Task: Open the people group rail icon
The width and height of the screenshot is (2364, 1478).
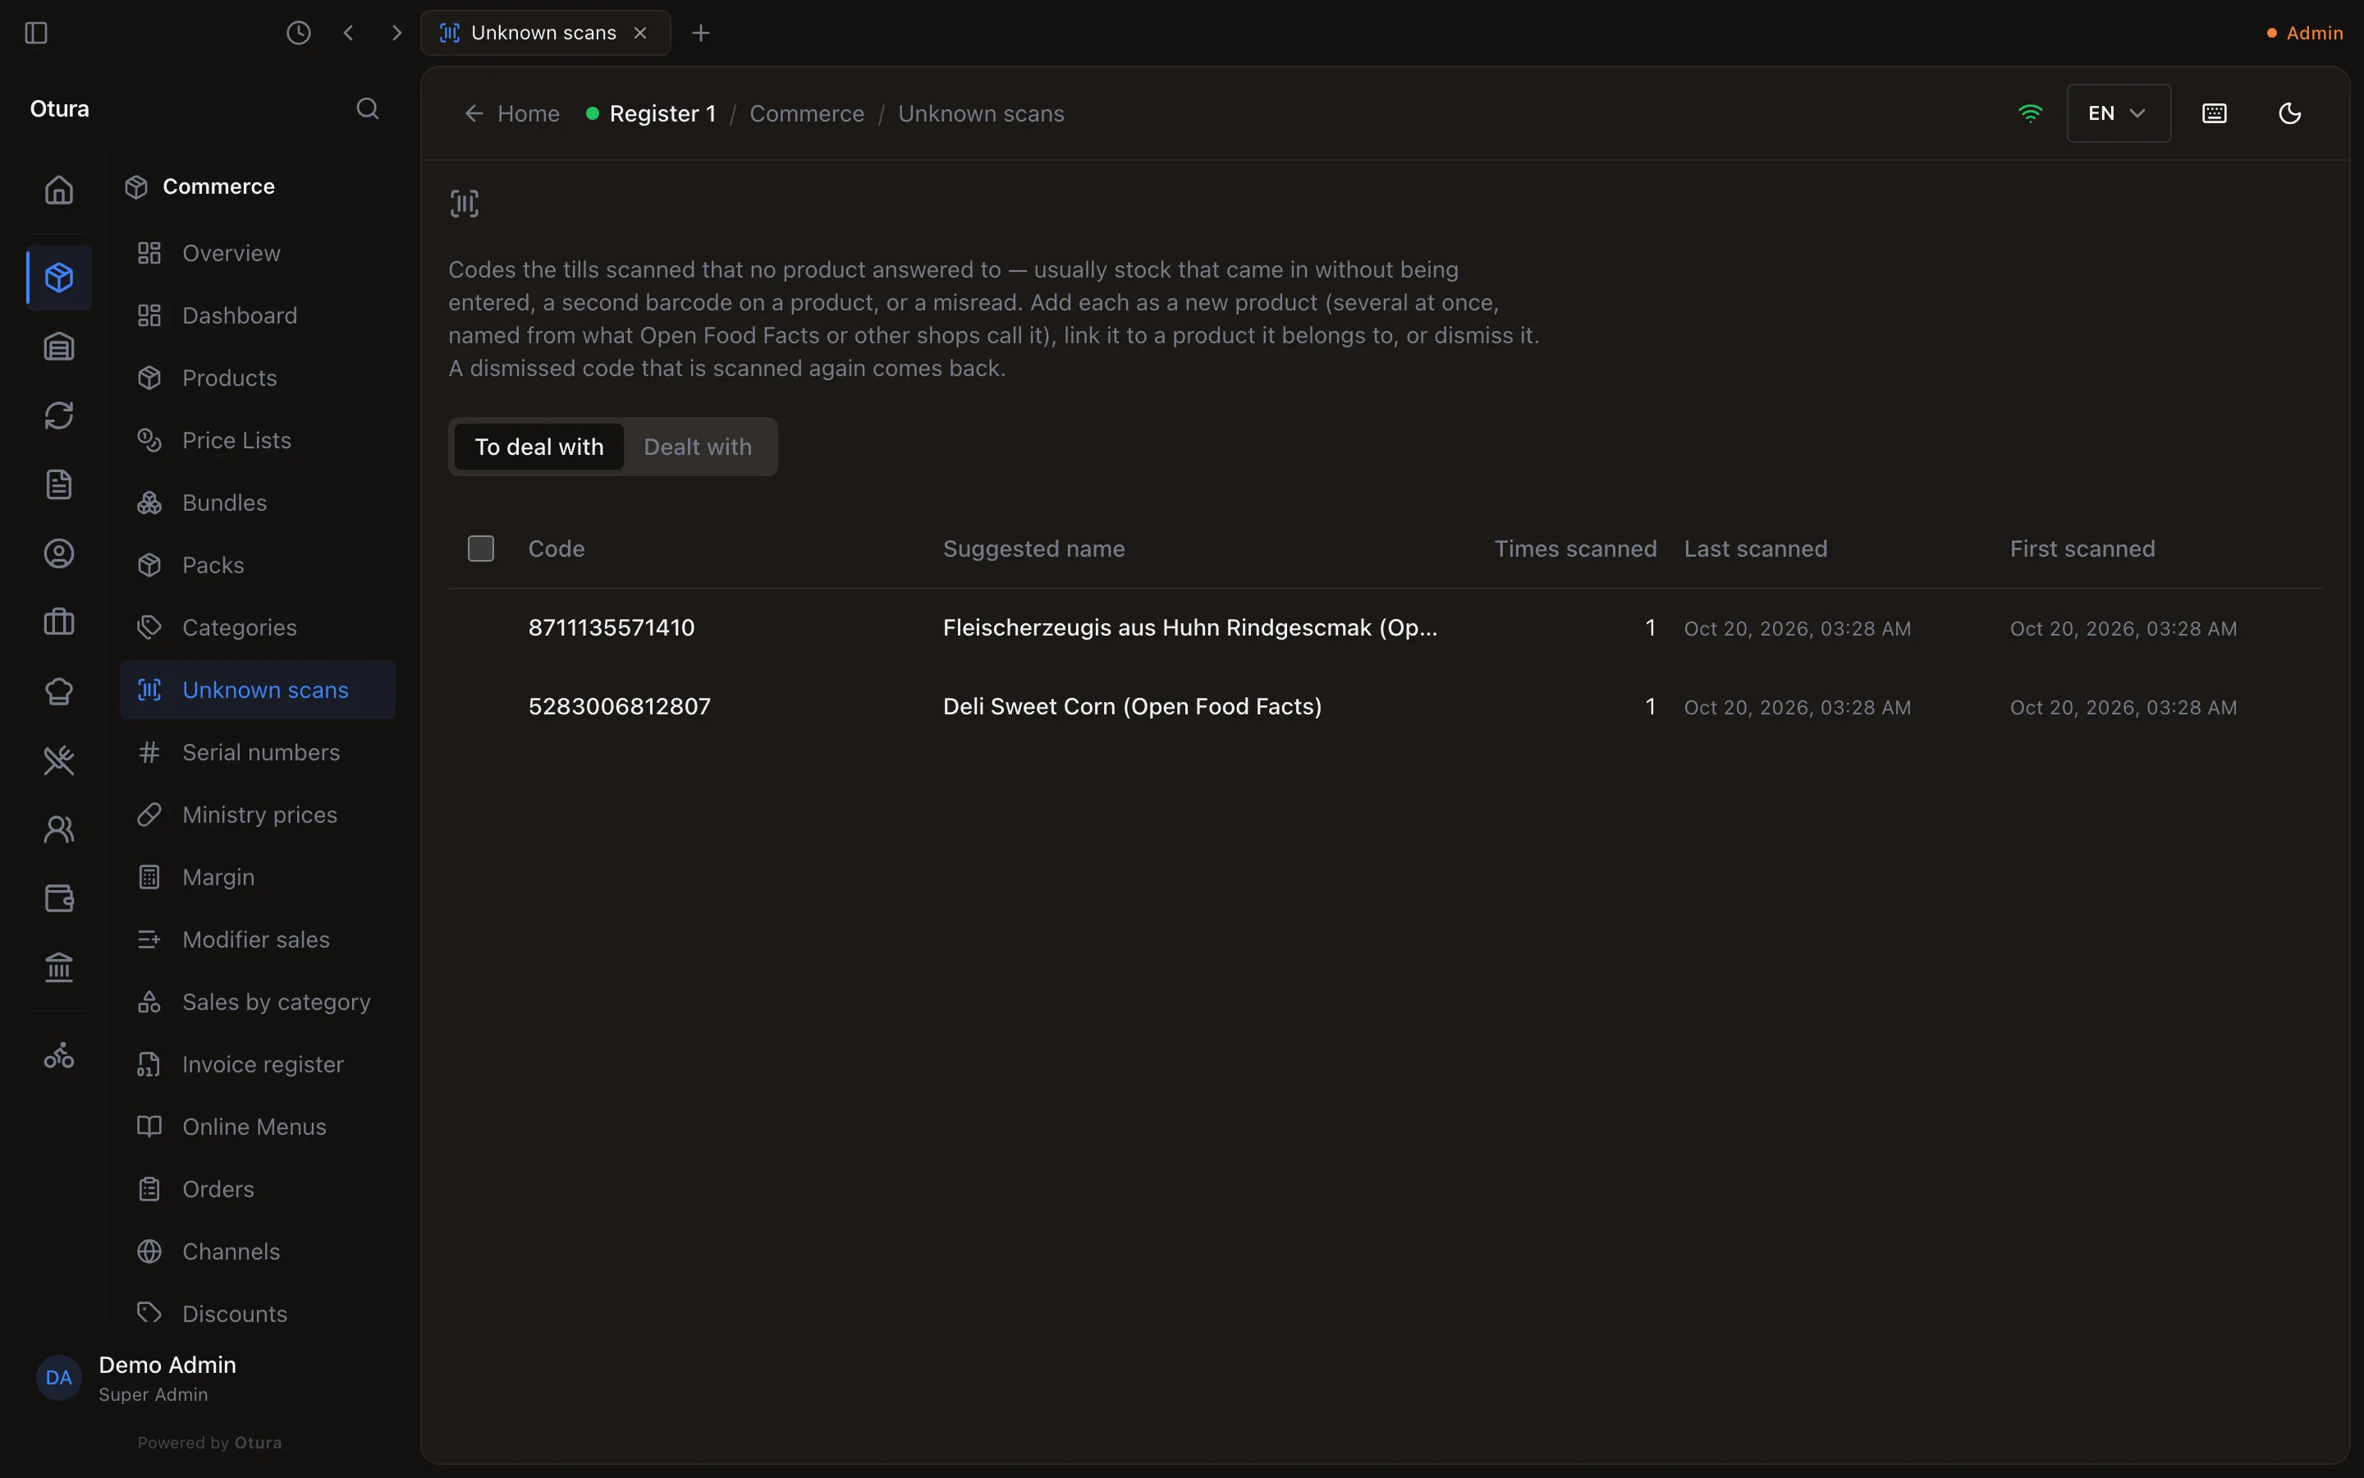Action: 60,830
